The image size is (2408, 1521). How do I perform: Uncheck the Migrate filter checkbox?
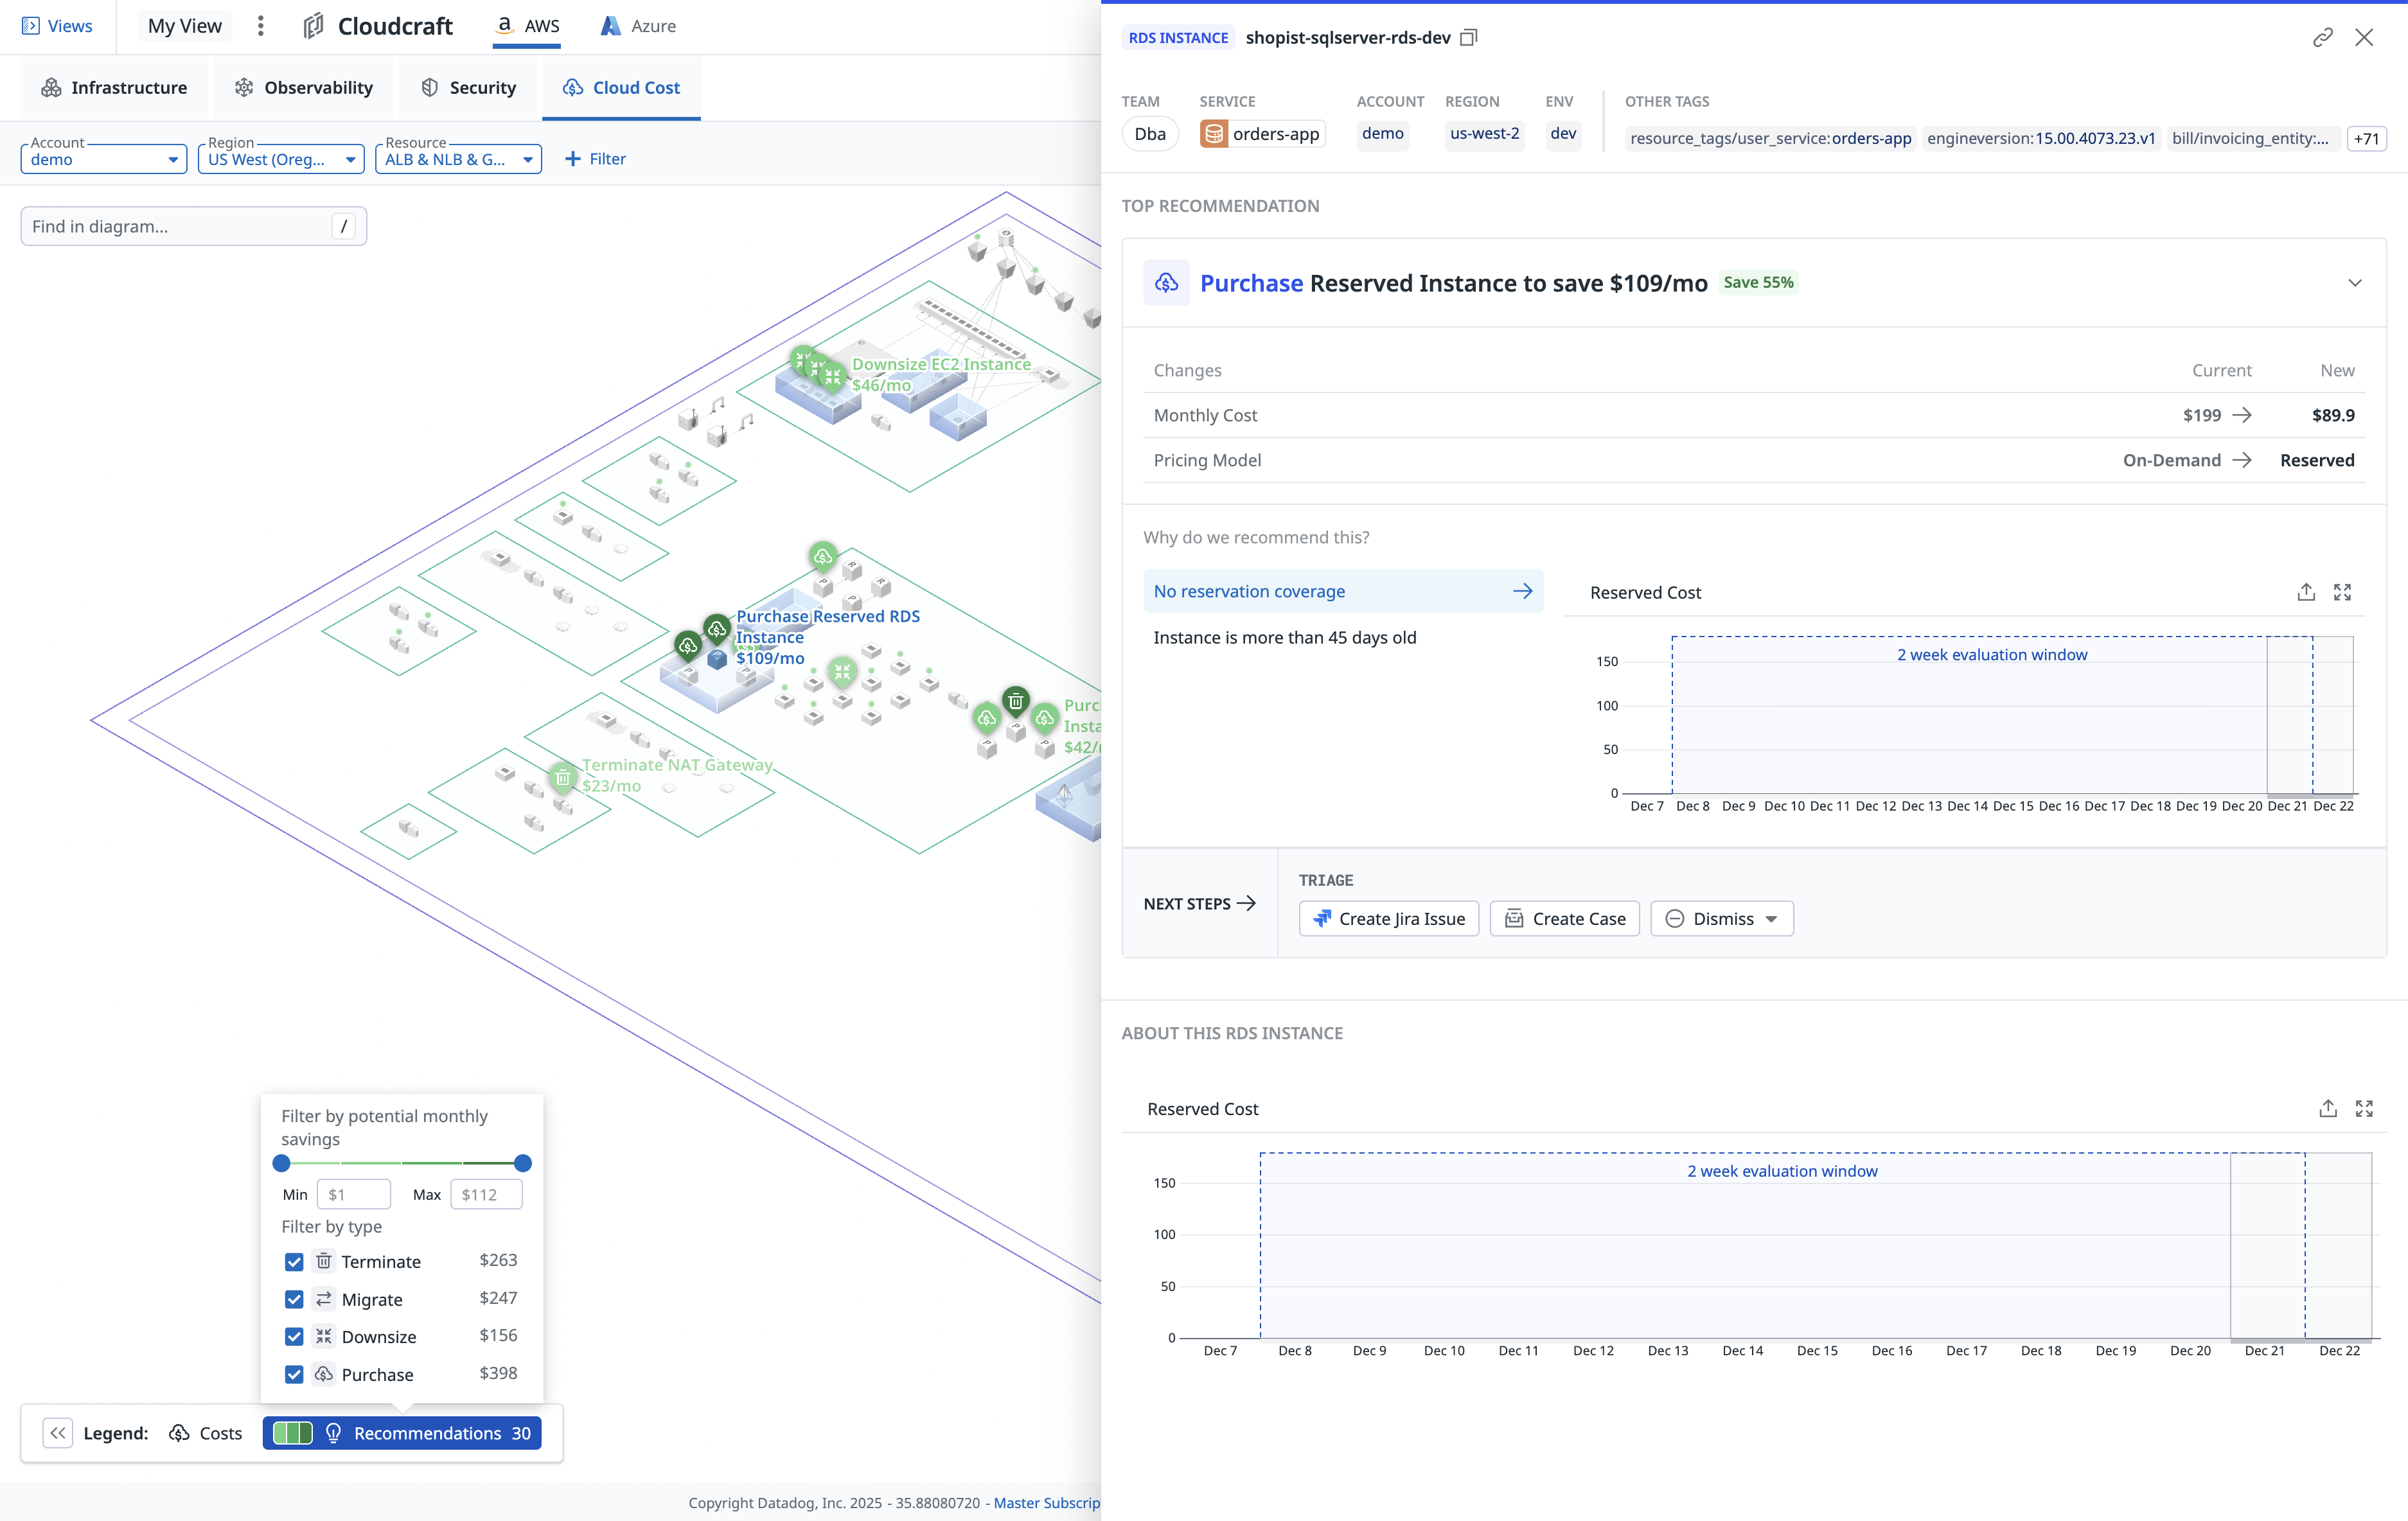point(294,1299)
